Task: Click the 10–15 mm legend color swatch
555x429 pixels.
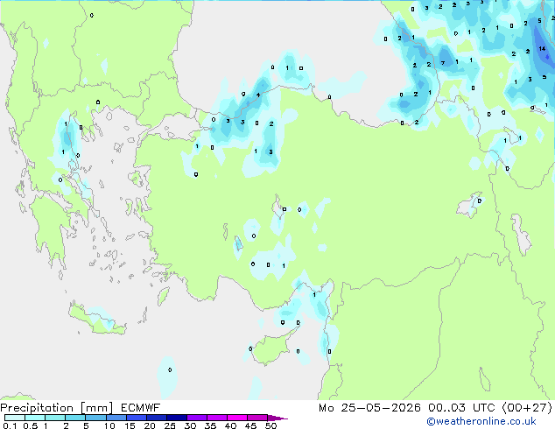Action: (x=116, y=418)
